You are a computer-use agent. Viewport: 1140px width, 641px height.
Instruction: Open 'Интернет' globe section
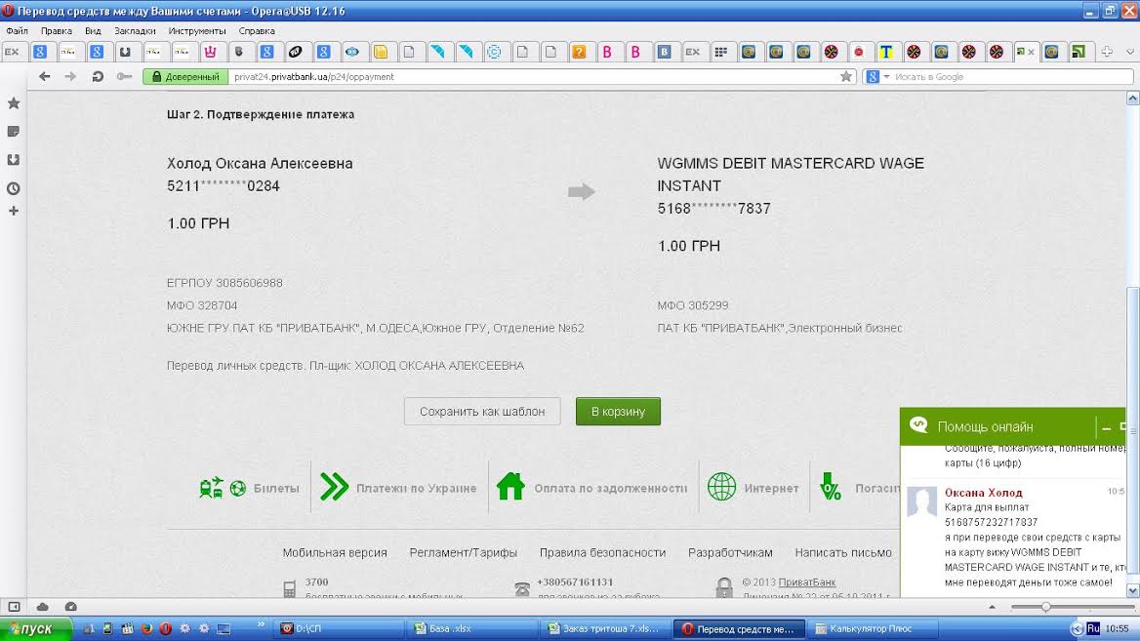click(753, 488)
